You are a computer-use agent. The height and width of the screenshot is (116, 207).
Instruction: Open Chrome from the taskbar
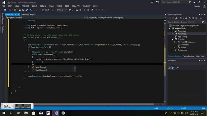pos(63,113)
